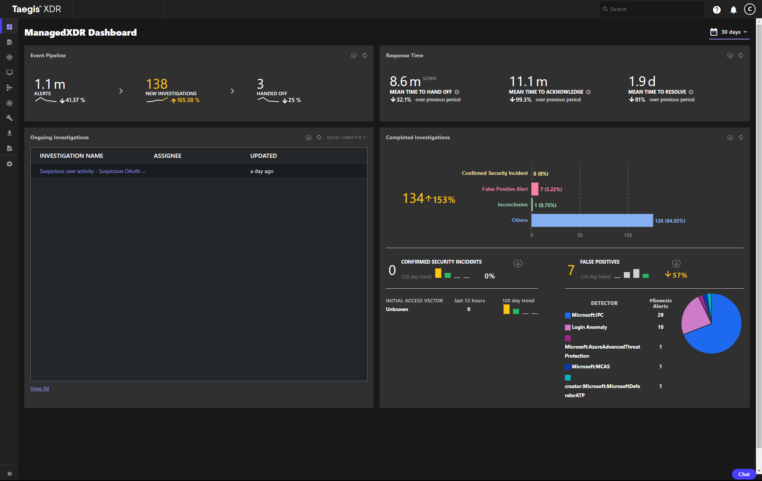The width and height of the screenshot is (762, 481).
Task: Download the False Positives data
Action: click(x=676, y=263)
